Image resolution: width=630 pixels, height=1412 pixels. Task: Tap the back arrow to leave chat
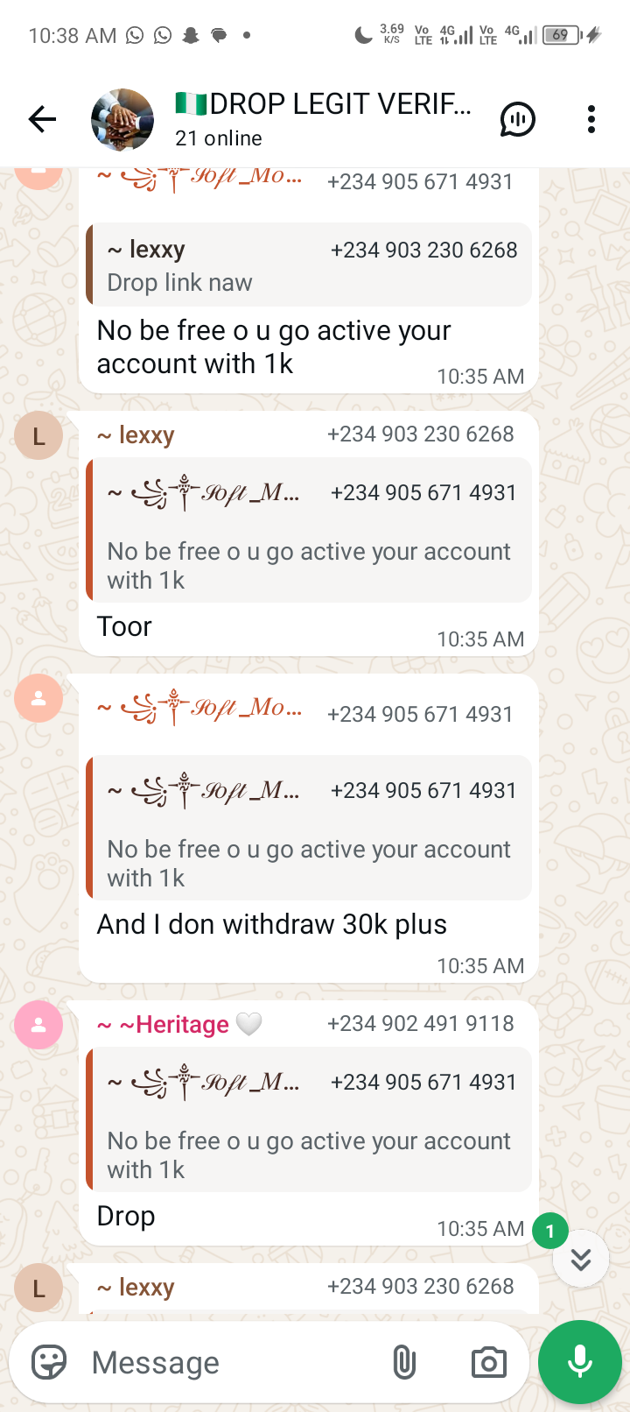pyautogui.click(x=42, y=119)
